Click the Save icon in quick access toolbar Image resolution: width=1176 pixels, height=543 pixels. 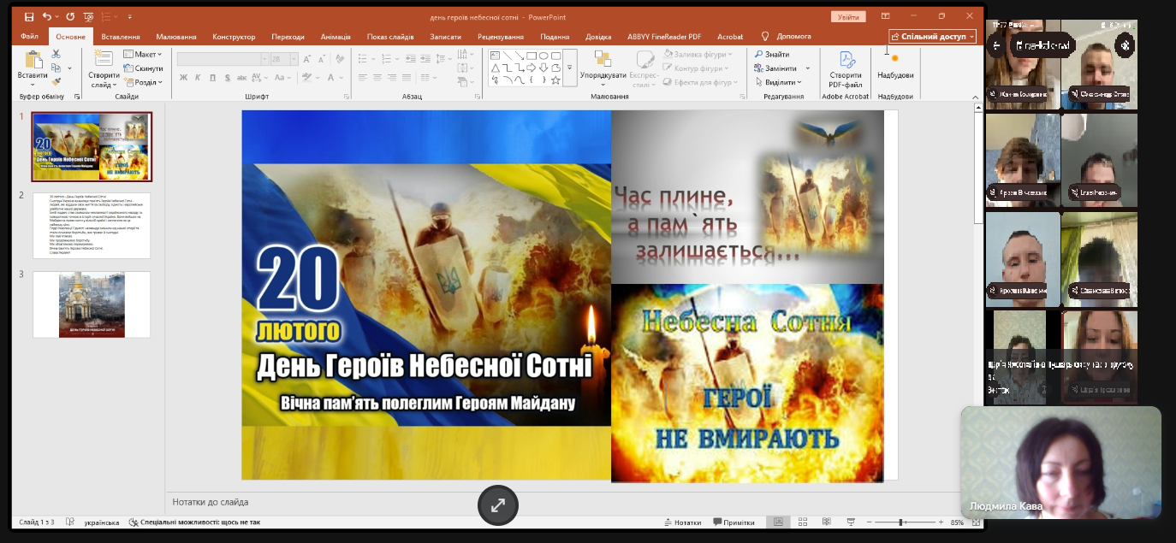pyautogui.click(x=29, y=17)
